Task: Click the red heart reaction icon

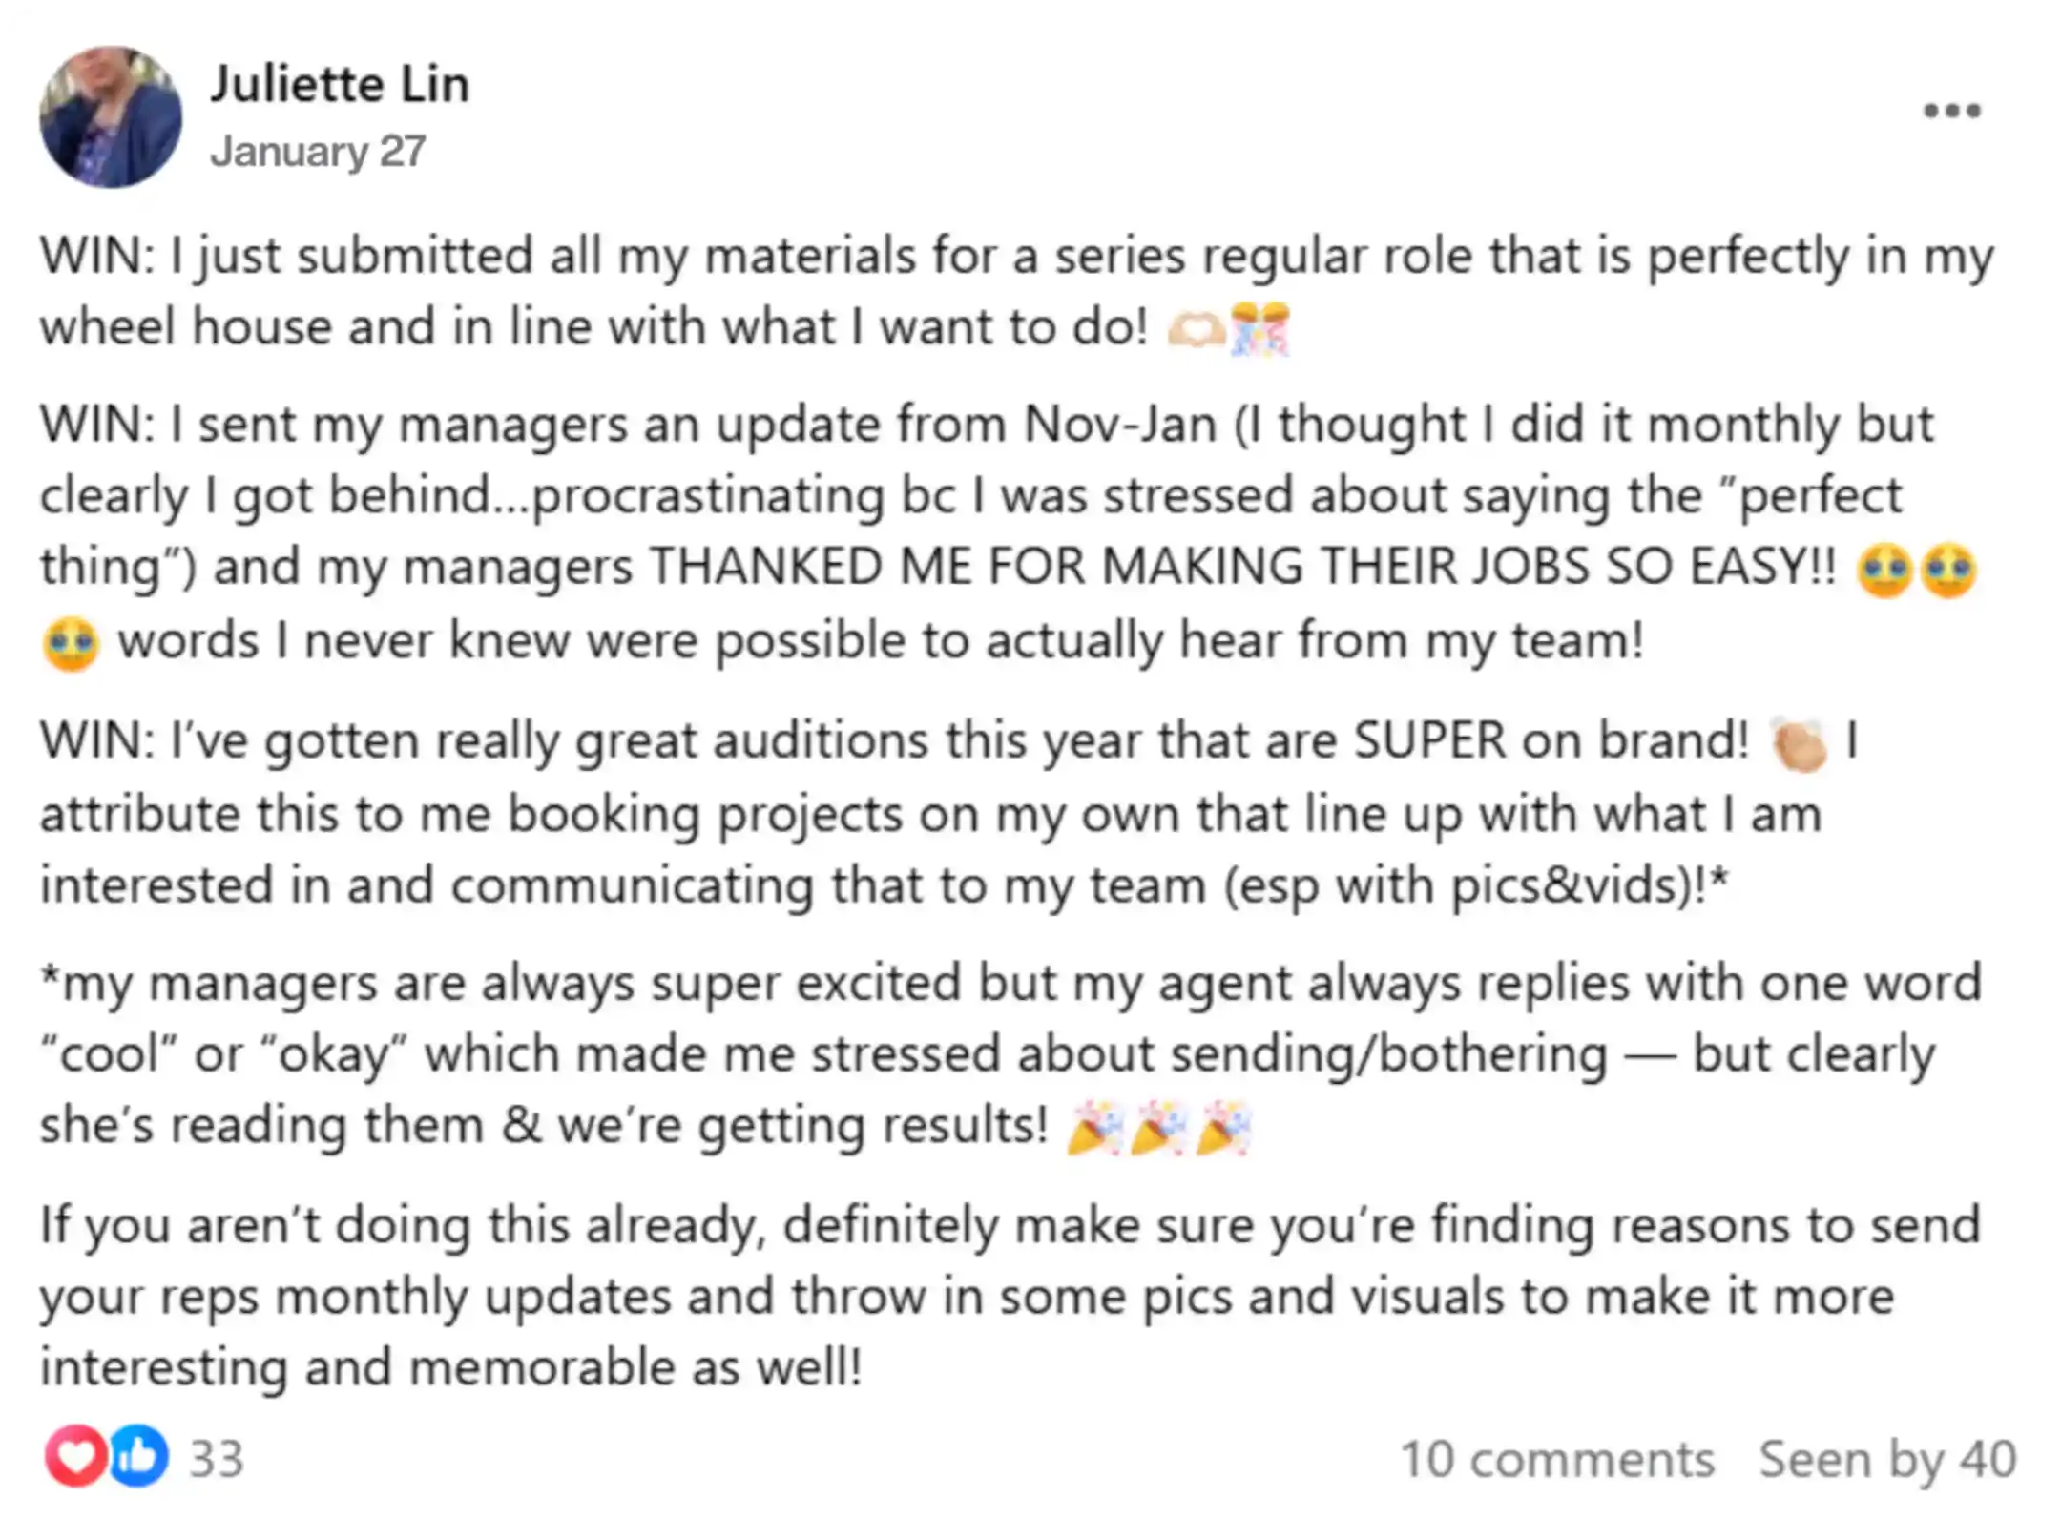Action: [x=74, y=1455]
